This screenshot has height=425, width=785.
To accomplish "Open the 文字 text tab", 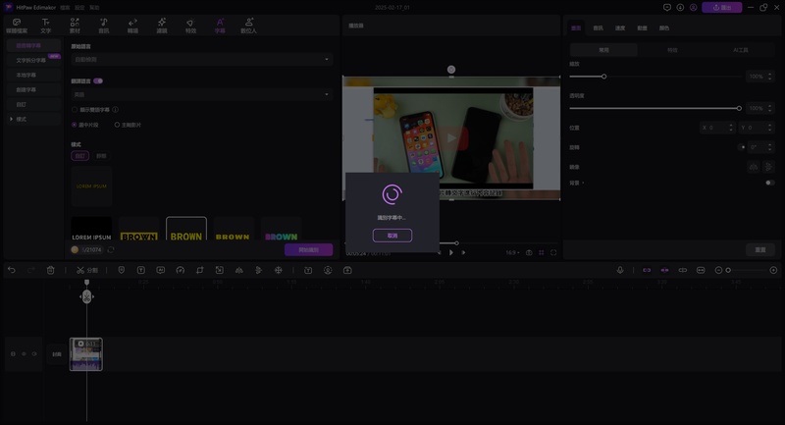I will point(45,25).
